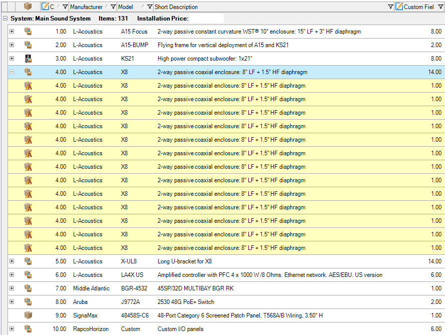Open the Short Description column filter
Image resolution: width=445 pixels, height=335 pixels.
point(390,7)
